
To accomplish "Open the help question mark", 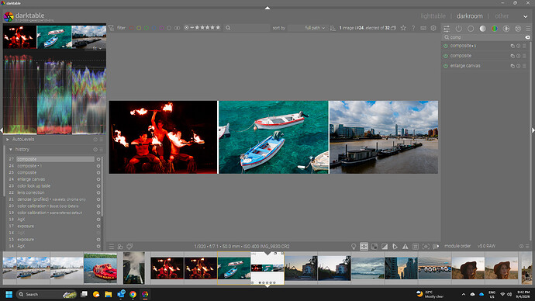I will point(413,28).
